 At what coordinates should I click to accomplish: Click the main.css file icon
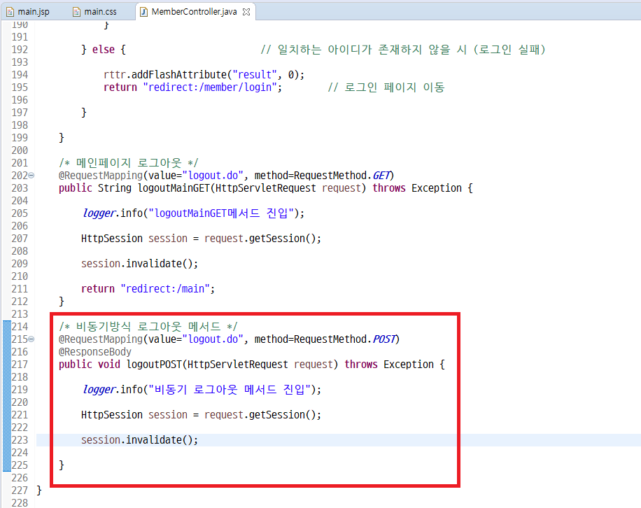point(76,12)
